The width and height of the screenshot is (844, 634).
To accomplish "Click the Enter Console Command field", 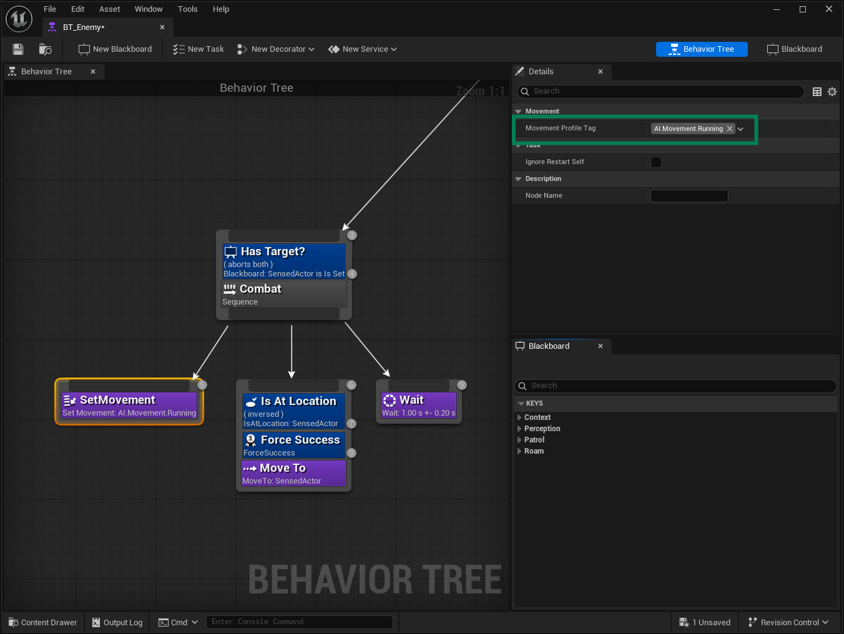I will [300, 622].
